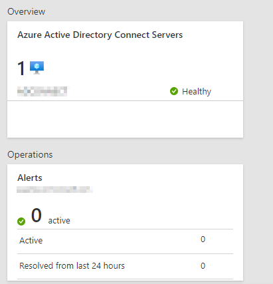Open Azure Active Directory Connect Servers tile title
Viewport: 273px width, 284px height.
(x=100, y=35)
